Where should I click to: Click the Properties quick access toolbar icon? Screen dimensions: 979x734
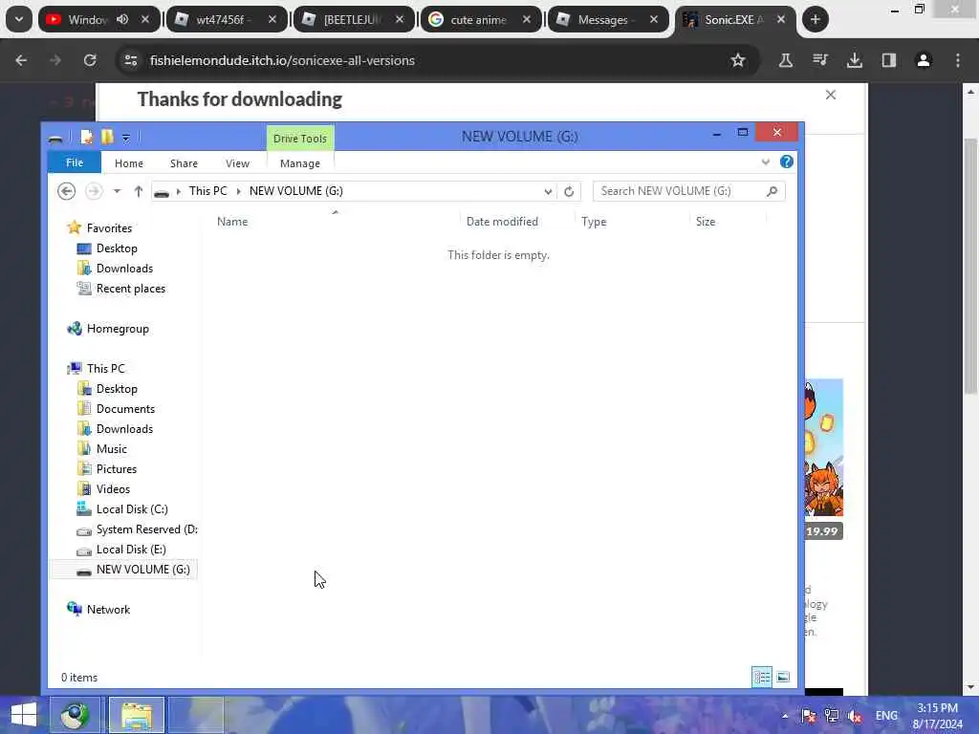tap(87, 137)
